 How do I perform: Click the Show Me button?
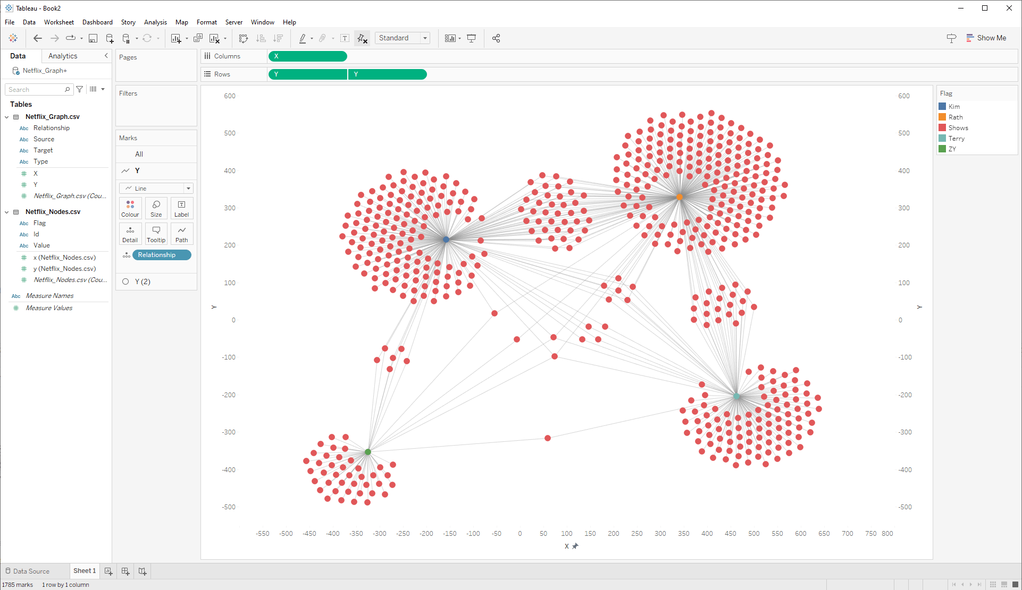pyautogui.click(x=986, y=38)
